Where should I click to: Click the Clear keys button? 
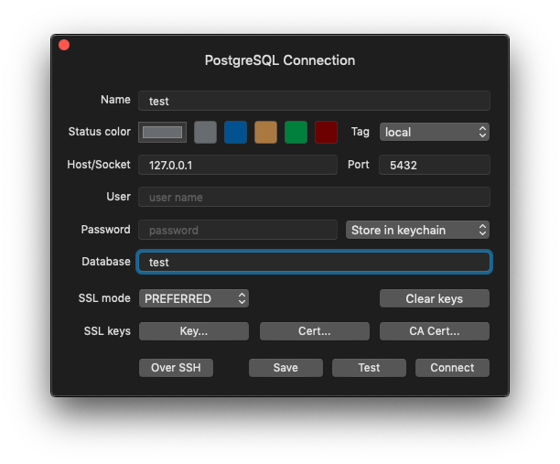pyautogui.click(x=434, y=298)
